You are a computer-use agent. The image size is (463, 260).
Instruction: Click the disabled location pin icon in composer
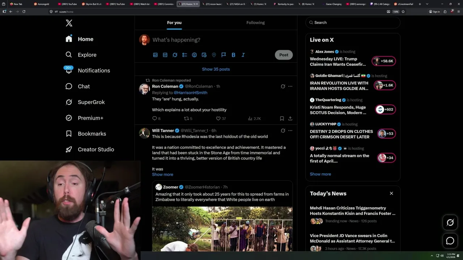click(x=214, y=55)
